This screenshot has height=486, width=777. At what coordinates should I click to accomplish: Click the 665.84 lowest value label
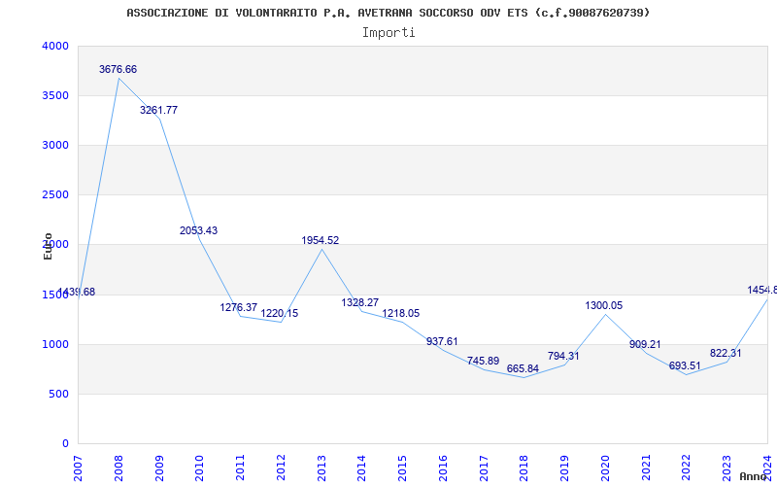[523, 369]
